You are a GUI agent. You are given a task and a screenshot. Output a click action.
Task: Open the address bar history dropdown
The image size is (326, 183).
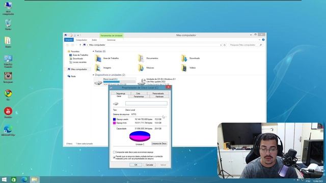click(x=221, y=45)
